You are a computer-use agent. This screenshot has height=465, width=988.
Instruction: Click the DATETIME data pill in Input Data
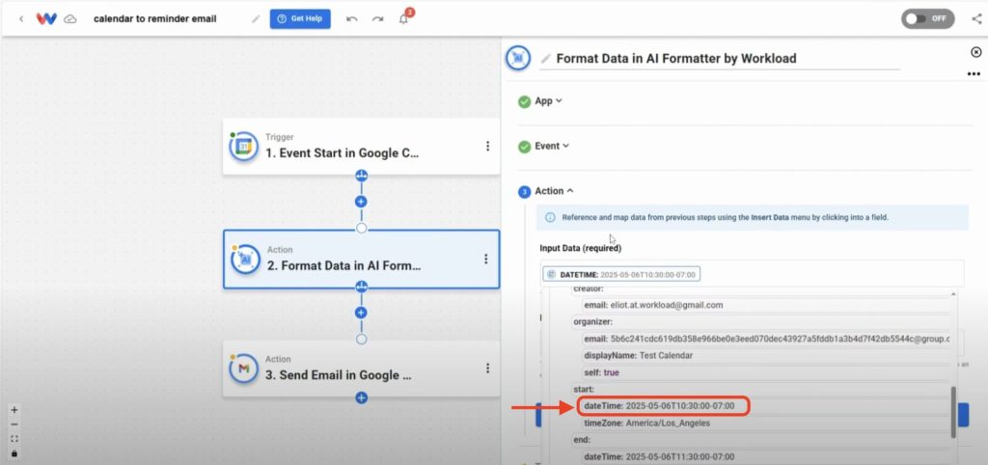621,275
